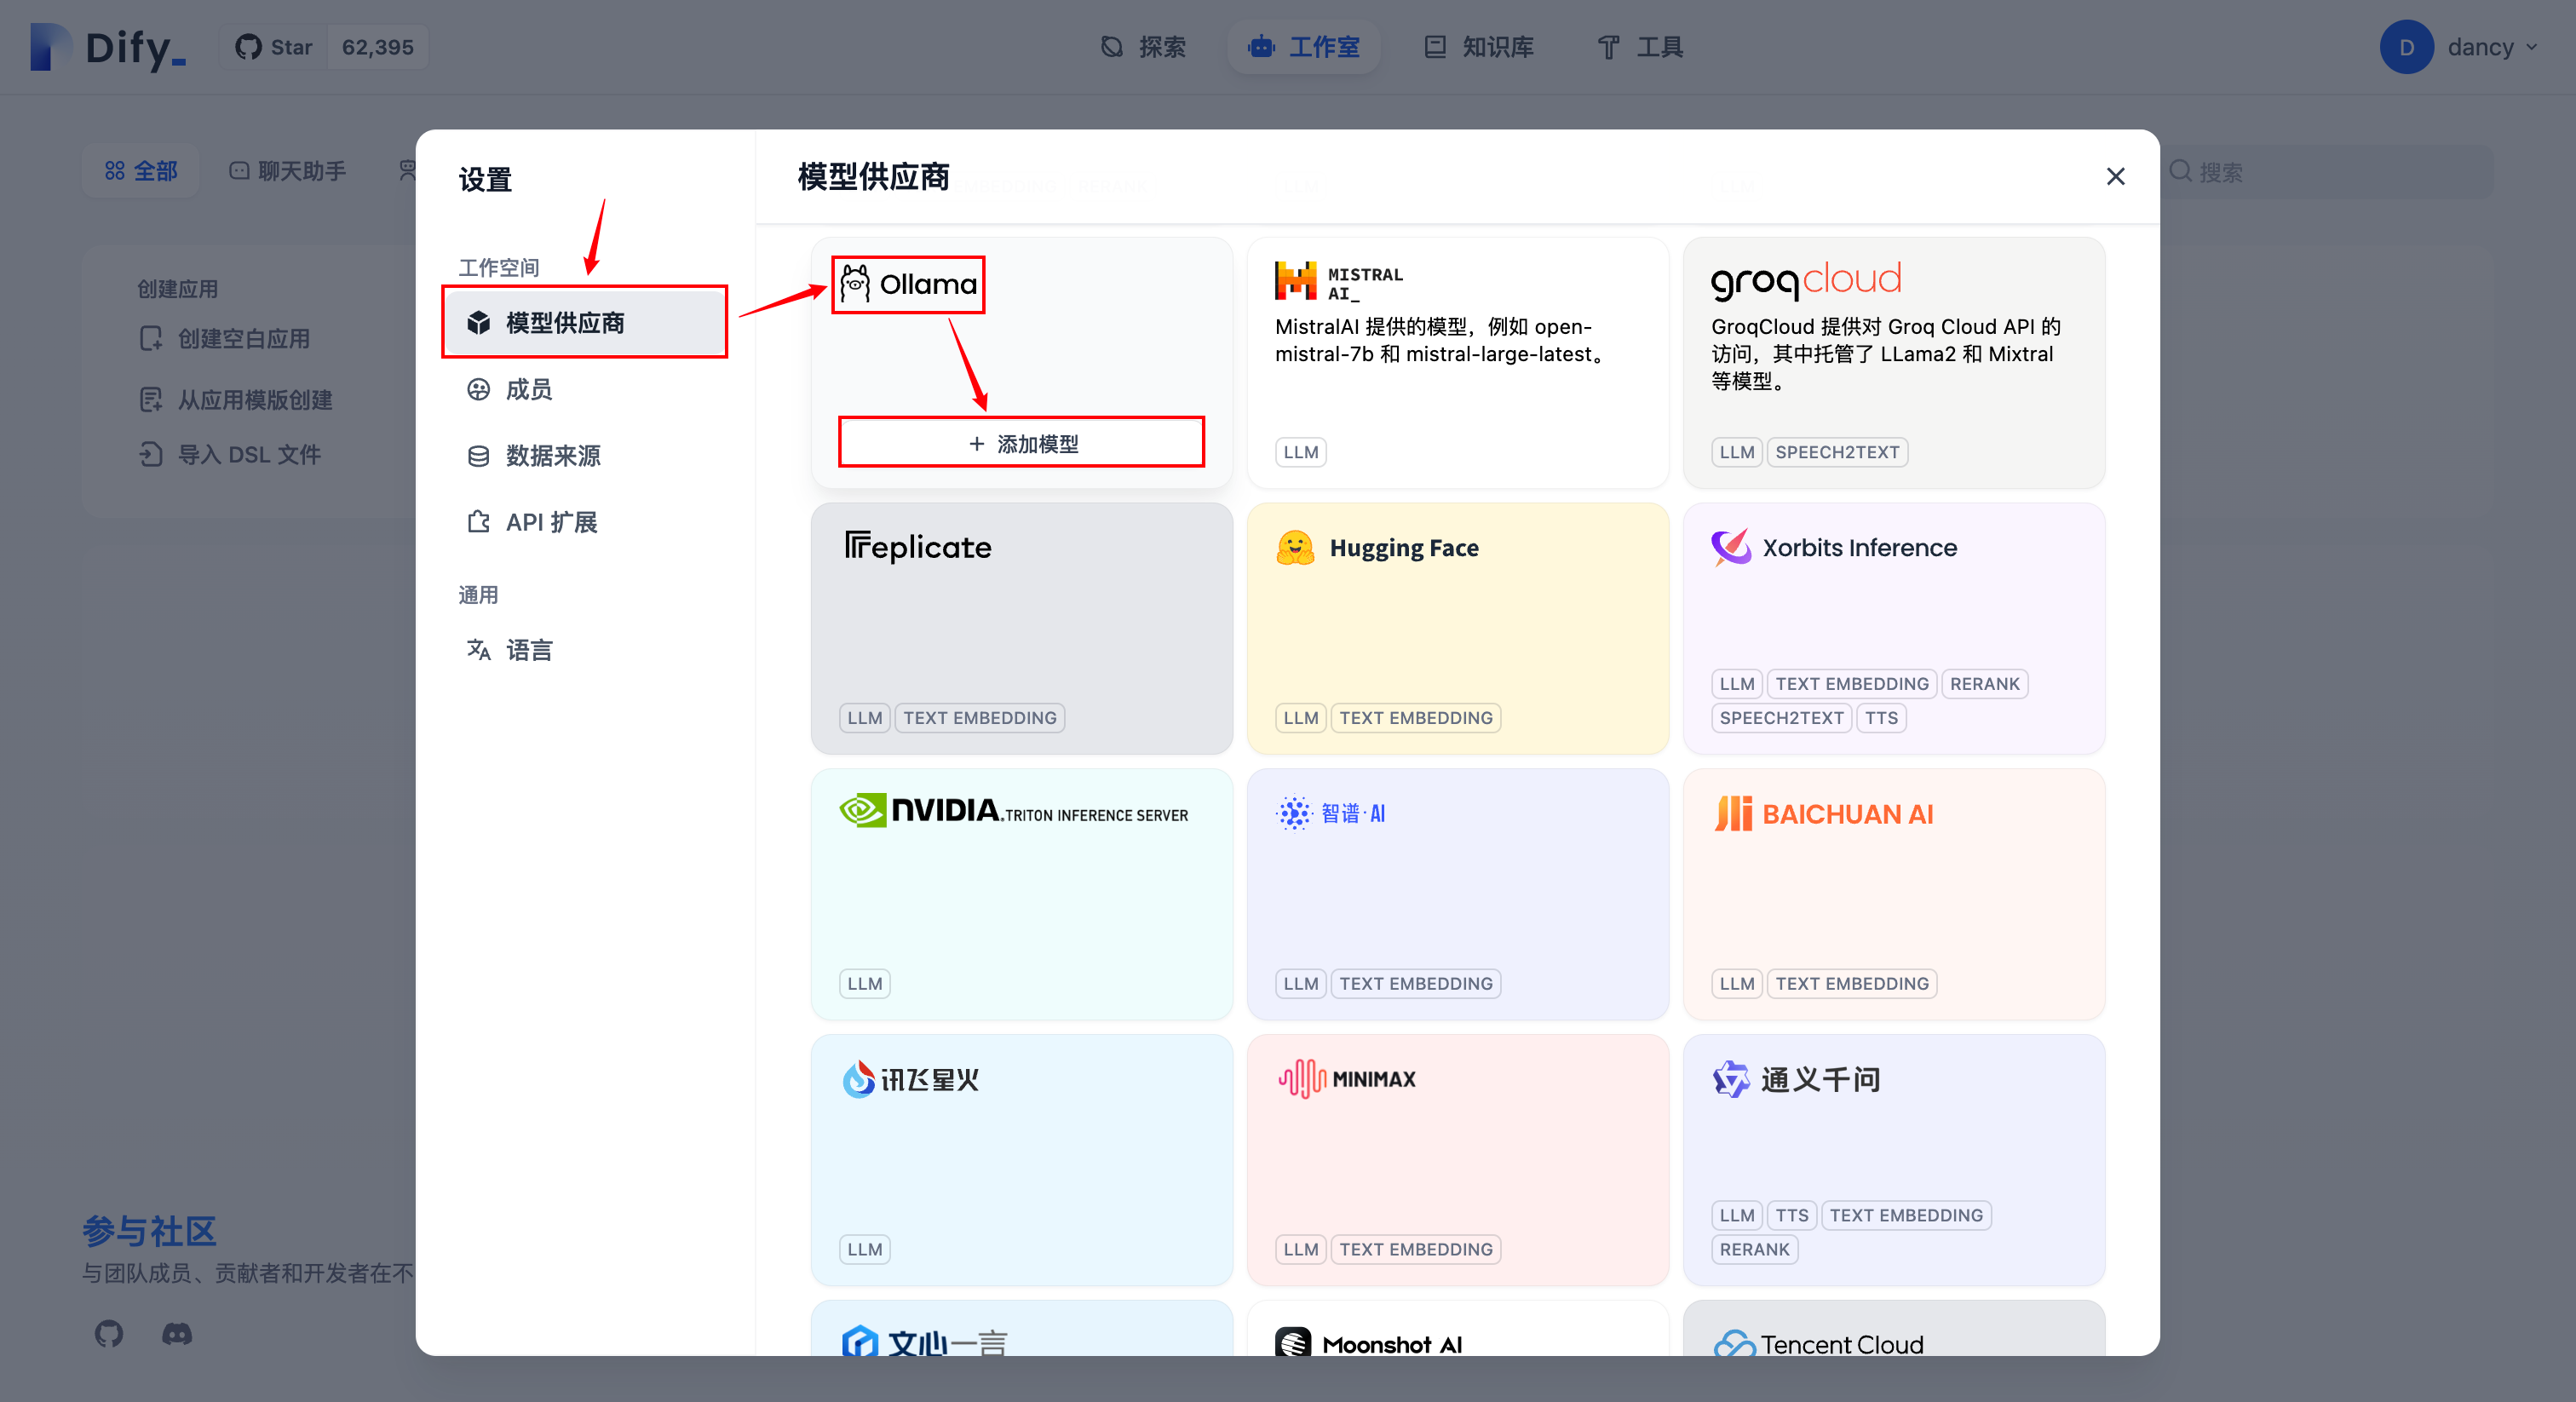Go to the 探索 tab
The width and height of the screenshot is (2576, 1402).
click(x=1143, y=47)
